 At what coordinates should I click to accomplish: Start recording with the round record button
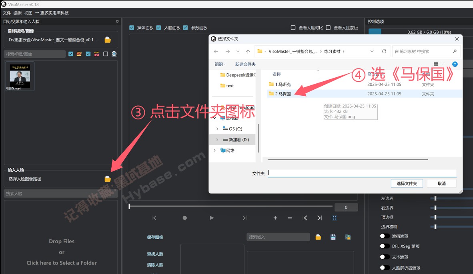(184, 218)
